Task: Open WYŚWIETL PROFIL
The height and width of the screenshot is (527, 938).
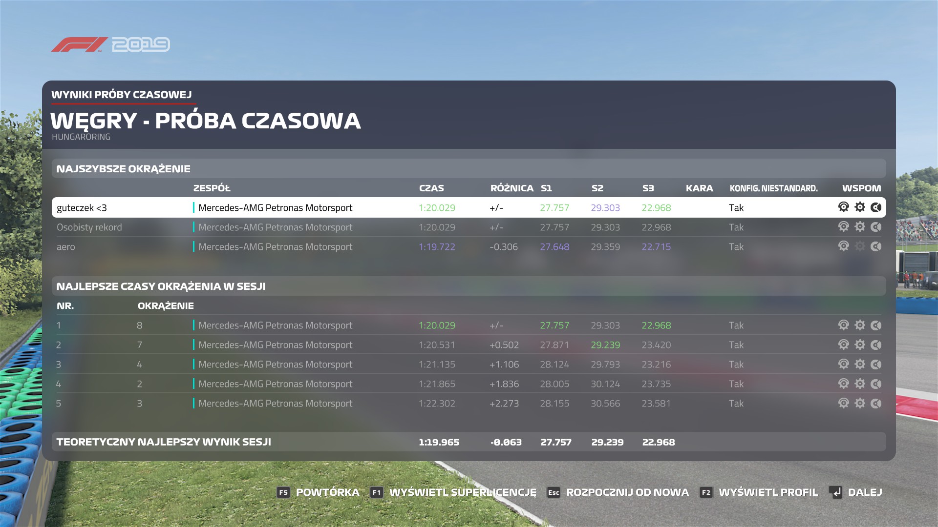Action: pos(759,492)
